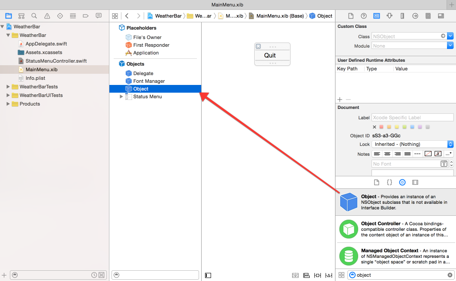This screenshot has width=456, height=281.
Task: Show the Quick Help inspector
Action: tap(363, 16)
